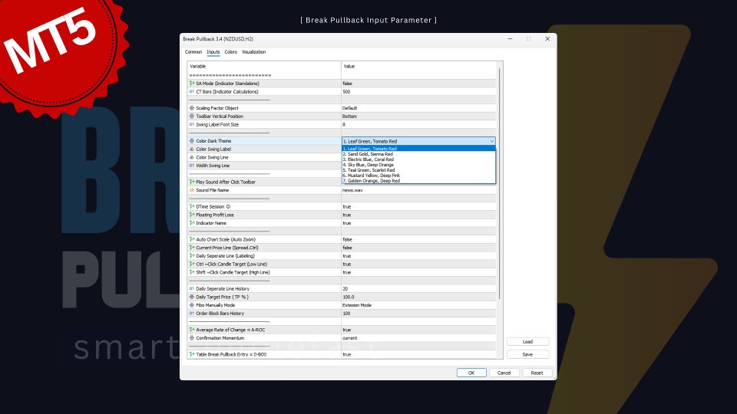Click the boolean icon beside SA Mode (Indicator Standalone)

pyautogui.click(x=192, y=83)
